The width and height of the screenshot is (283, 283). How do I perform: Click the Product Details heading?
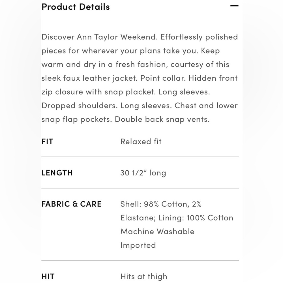pos(76,7)
